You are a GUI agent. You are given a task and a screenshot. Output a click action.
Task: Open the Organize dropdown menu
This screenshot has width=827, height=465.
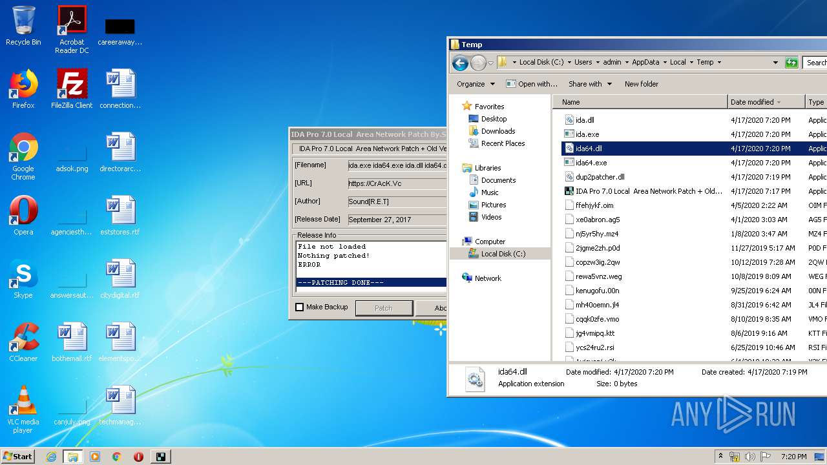[476, 84]
